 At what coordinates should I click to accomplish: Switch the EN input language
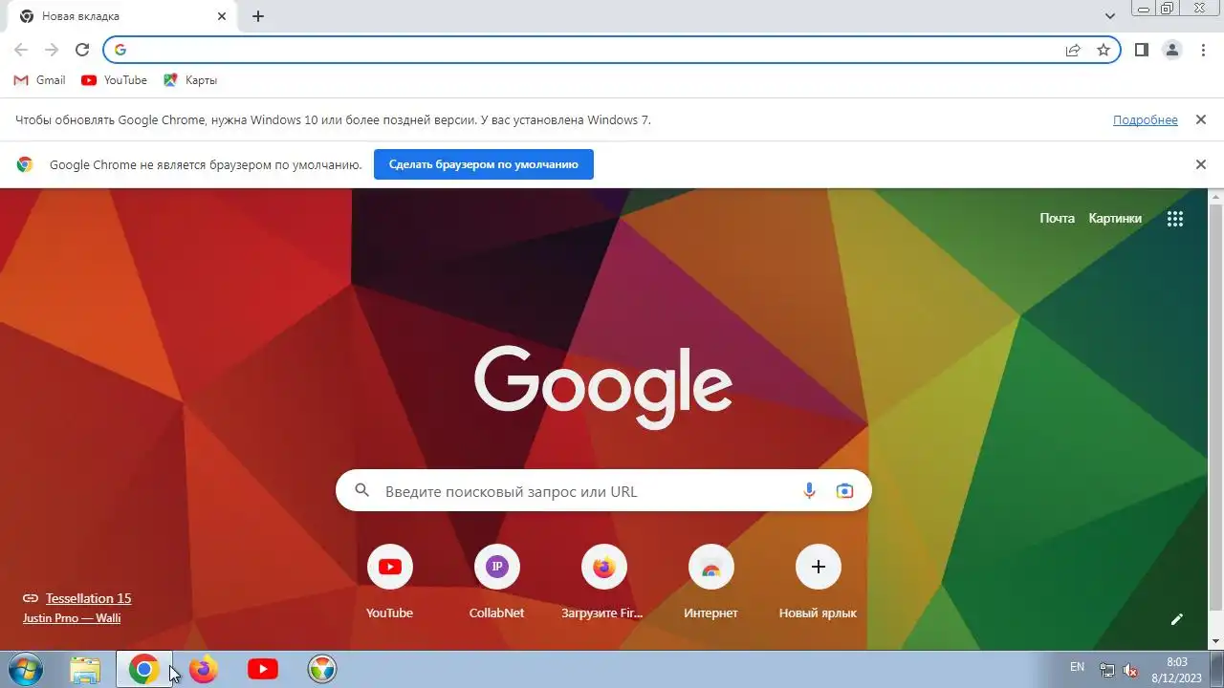pos(1077,667)
